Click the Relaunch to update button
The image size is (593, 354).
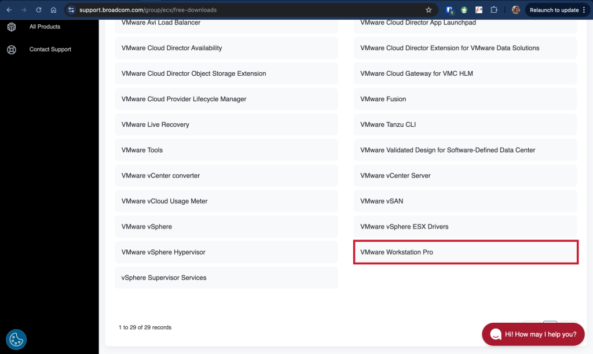point(555,9)
